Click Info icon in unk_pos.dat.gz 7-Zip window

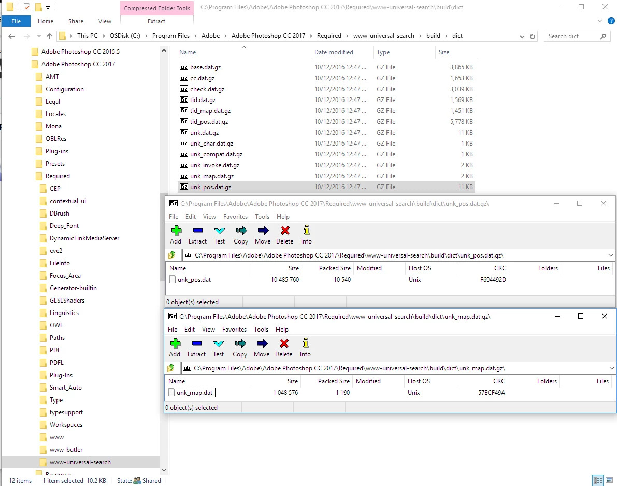(x=307, y=230)
